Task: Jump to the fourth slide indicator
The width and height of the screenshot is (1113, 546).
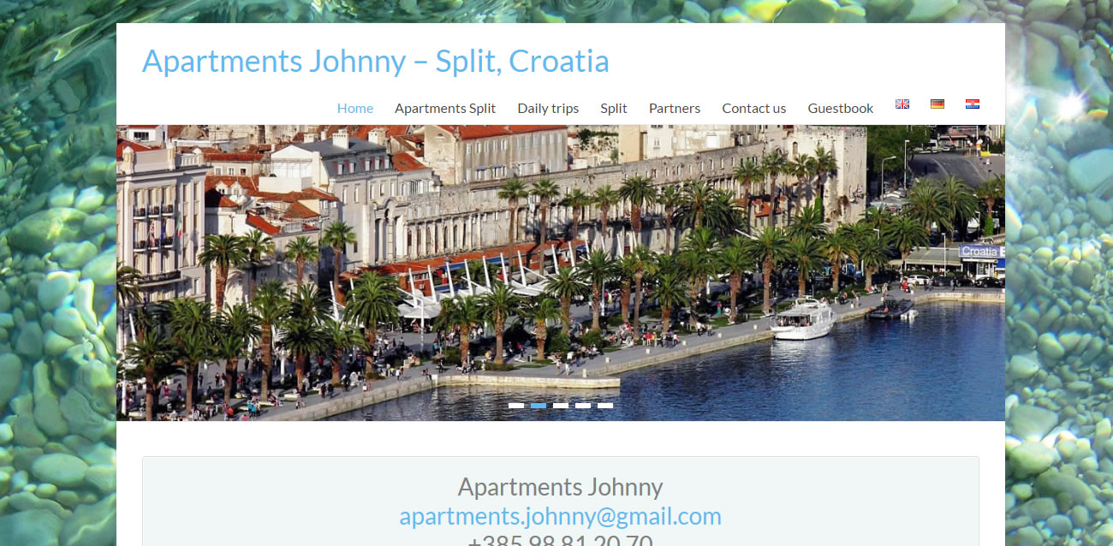Action: 583,406
